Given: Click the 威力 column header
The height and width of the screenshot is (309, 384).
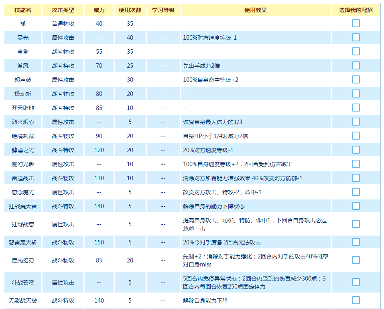Looking at the screenshot, I should pos(99,10).
